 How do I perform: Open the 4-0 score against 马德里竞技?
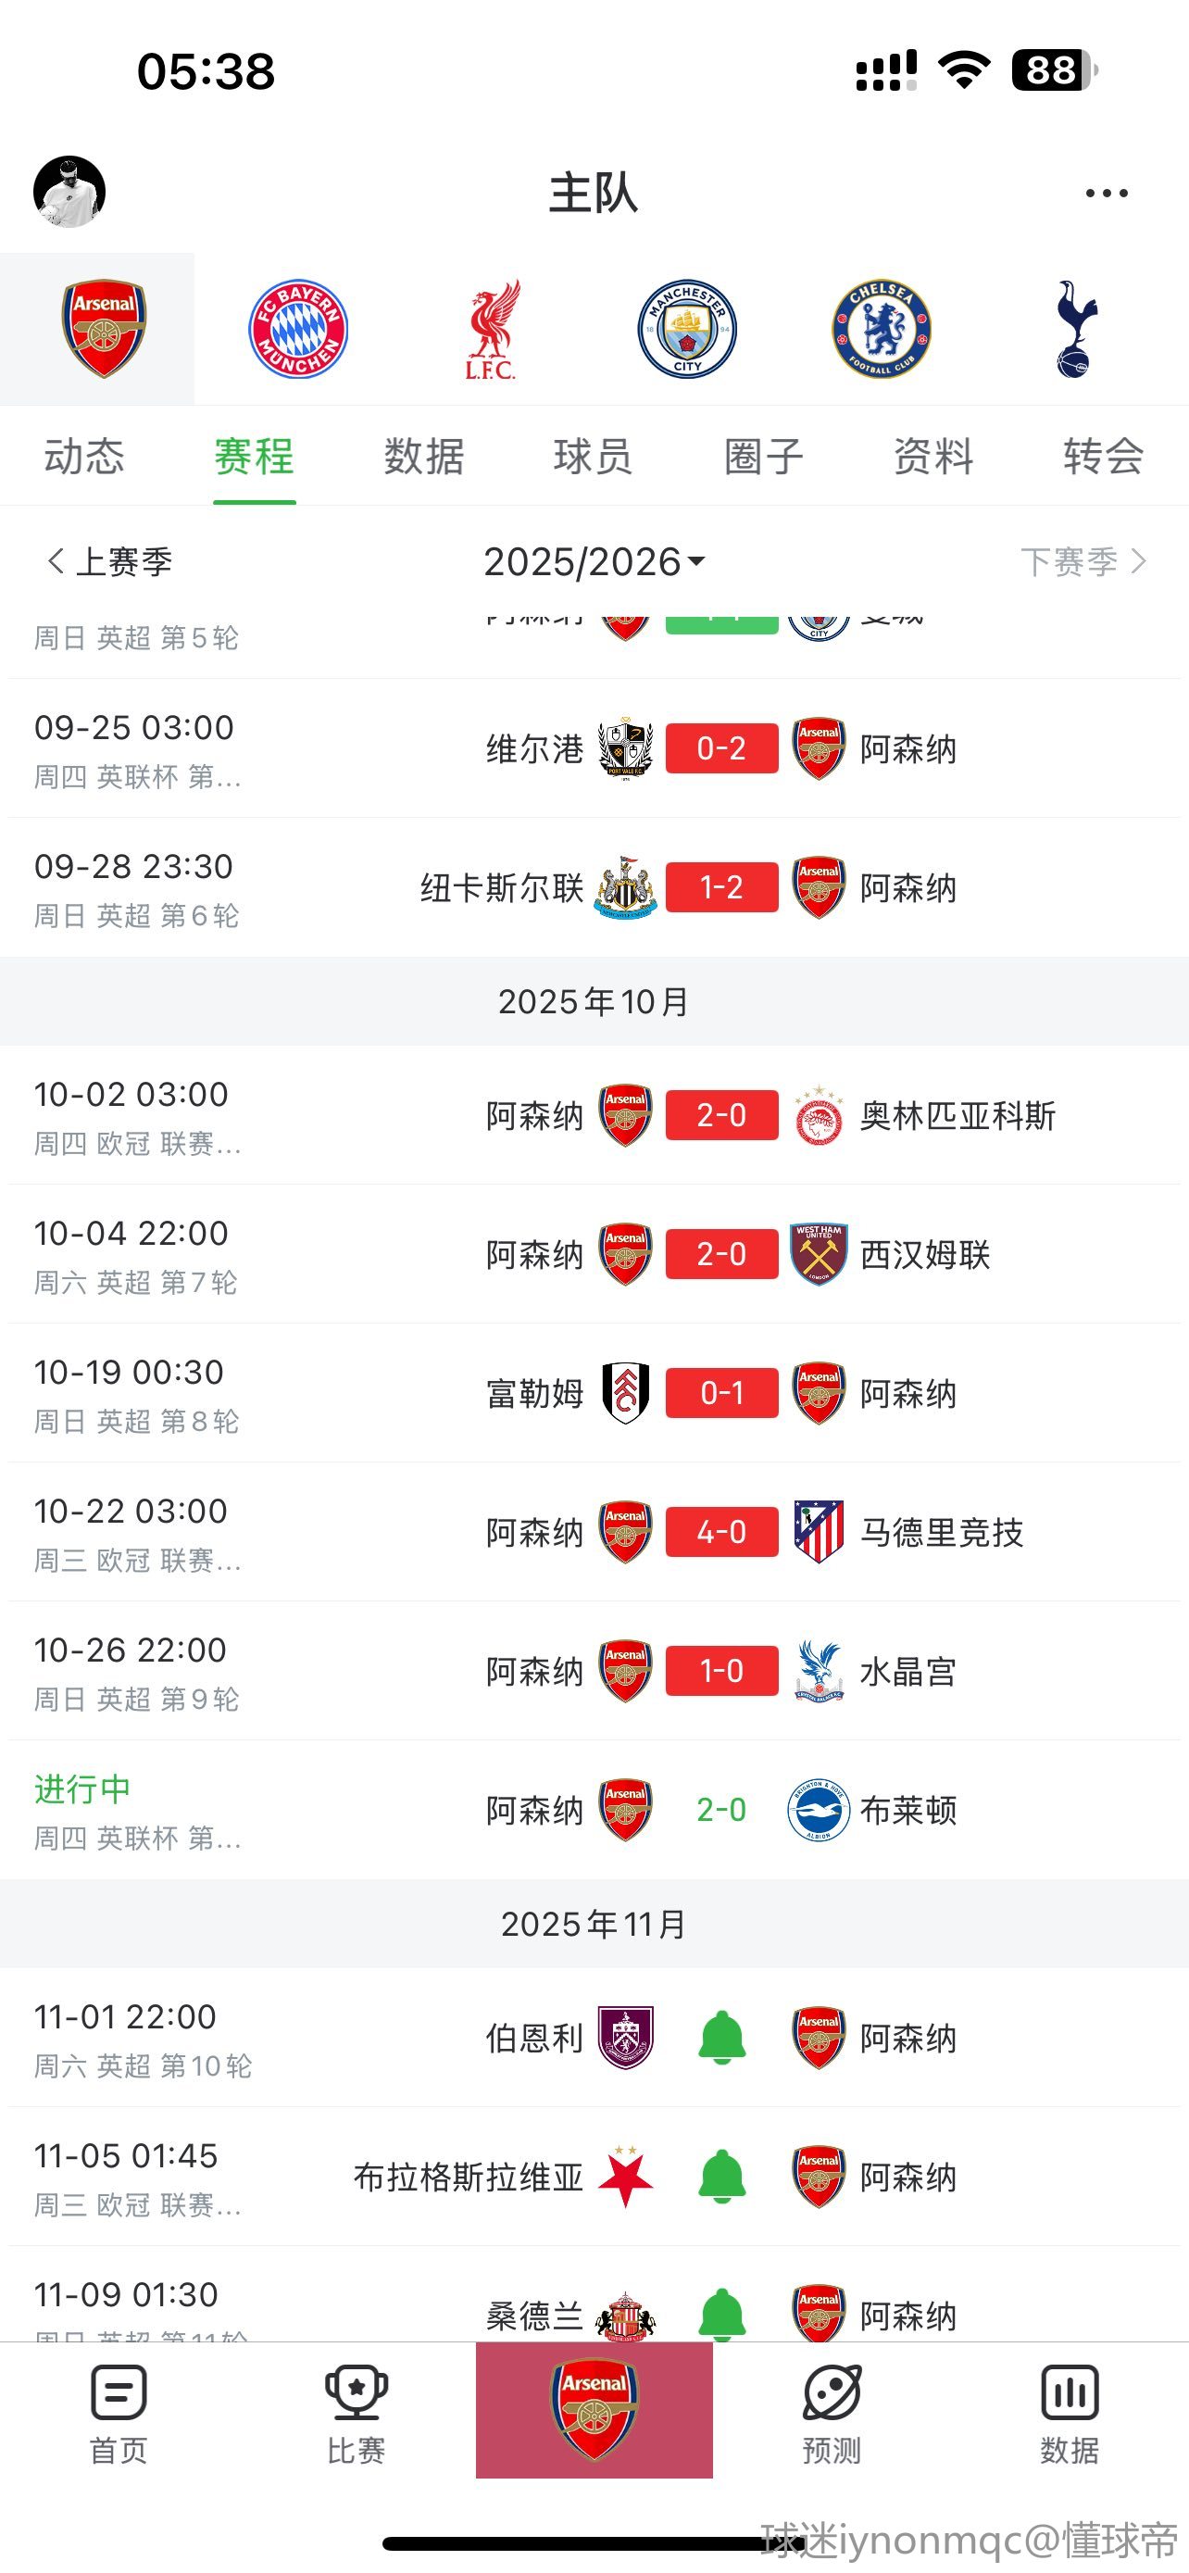(720, 1532)
